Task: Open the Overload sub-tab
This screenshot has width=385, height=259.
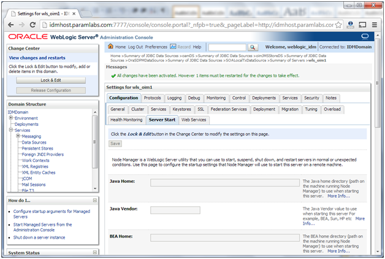Action: (332, 109)
